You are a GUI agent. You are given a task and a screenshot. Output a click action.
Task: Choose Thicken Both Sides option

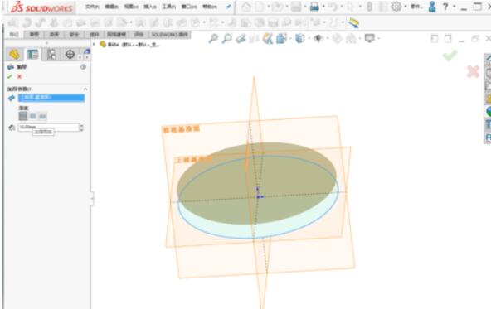(x=33, y=116)
